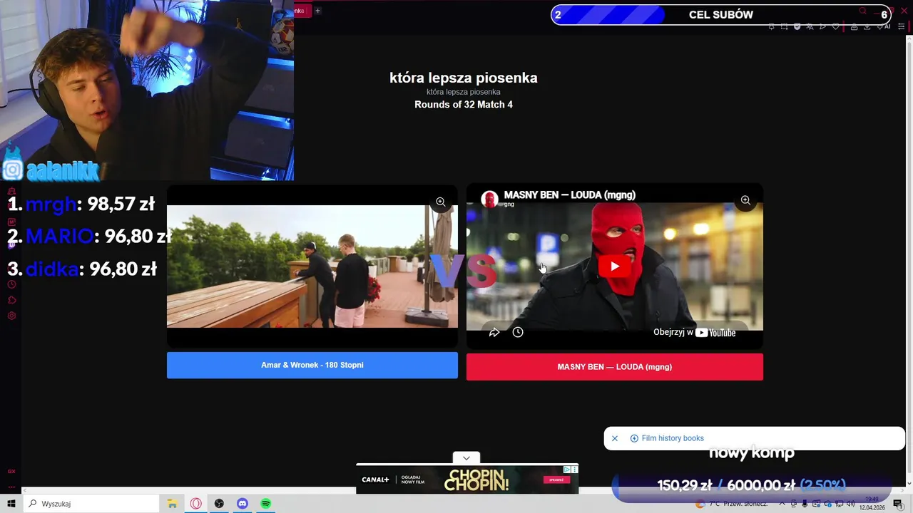The height and width of the screenshot is (513, 913).
Task: Zoom the left video with magnifier icon
Action: coord(441,202)
